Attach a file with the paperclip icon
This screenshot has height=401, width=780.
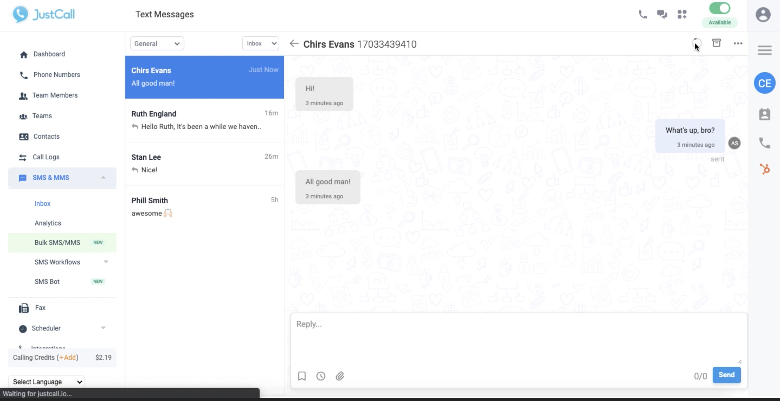click(340, 376)
